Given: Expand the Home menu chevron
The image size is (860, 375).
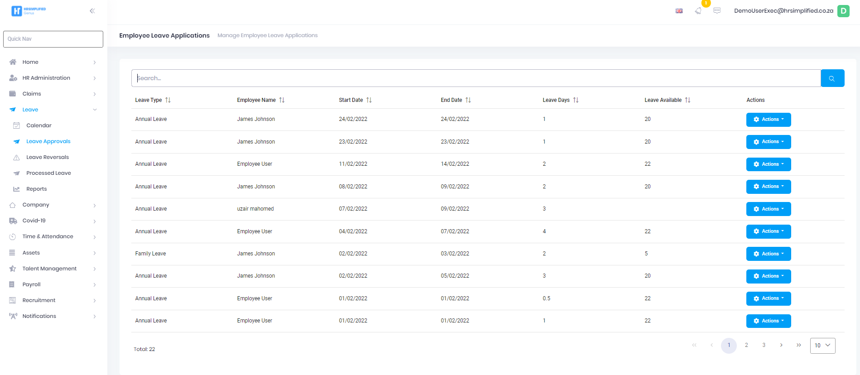Looking at the screenshot, I should pos(95,62).
